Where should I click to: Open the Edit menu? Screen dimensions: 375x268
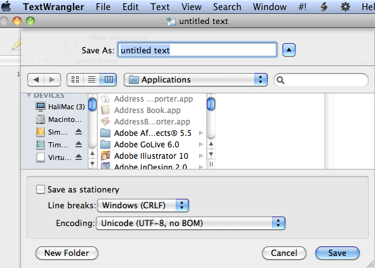tap(130, 7)
